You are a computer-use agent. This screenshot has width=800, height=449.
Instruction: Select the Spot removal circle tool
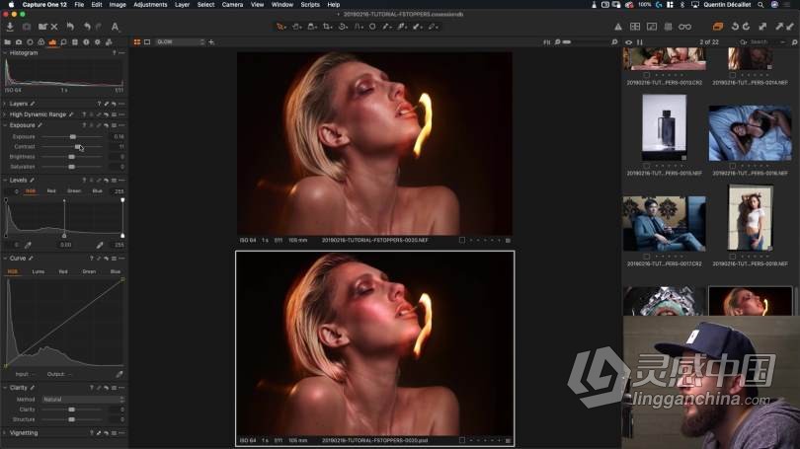[373, 27]
